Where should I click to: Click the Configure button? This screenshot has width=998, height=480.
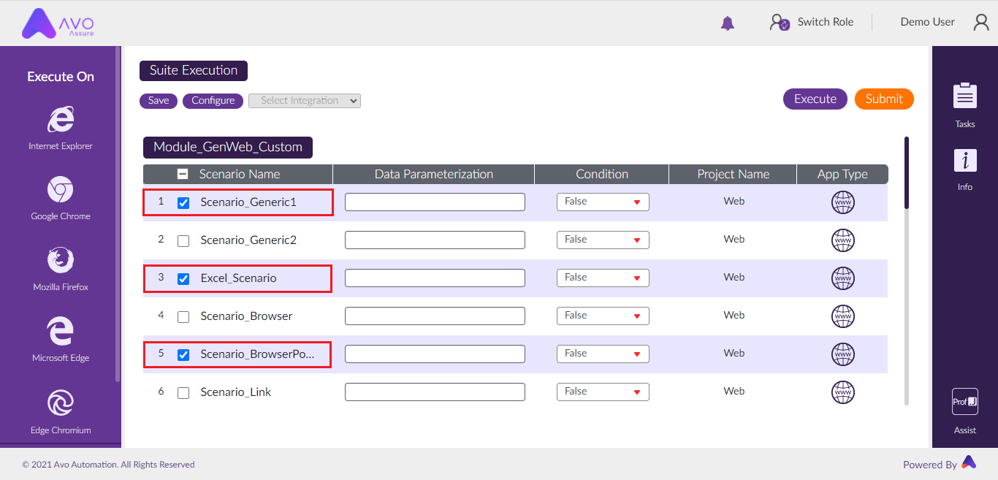(213, 101)
